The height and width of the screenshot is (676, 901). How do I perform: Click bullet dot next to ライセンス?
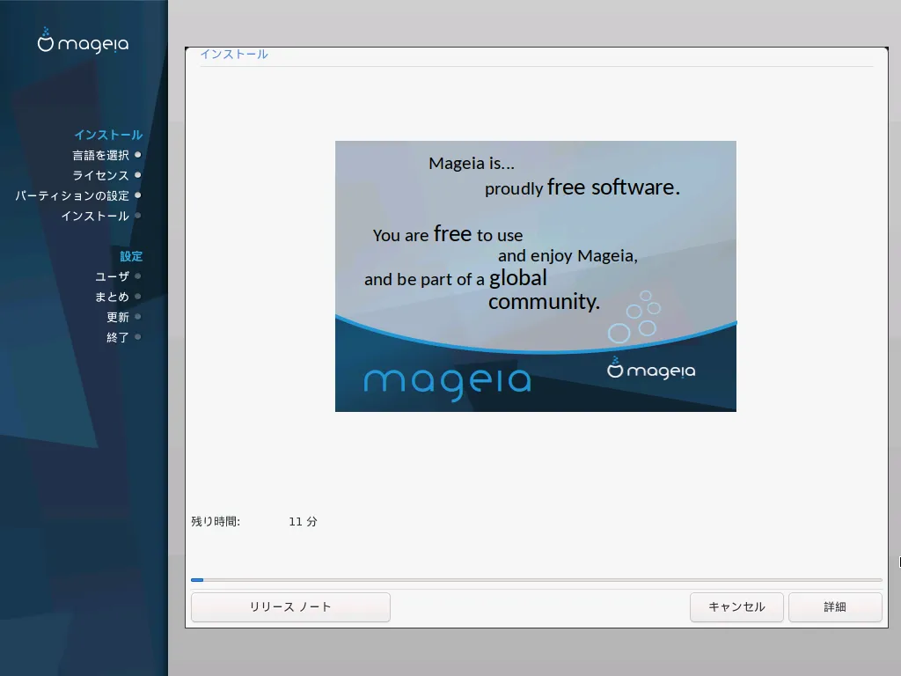tap(138, 175)
